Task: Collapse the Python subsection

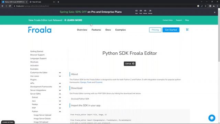Action: pos(60,112)
